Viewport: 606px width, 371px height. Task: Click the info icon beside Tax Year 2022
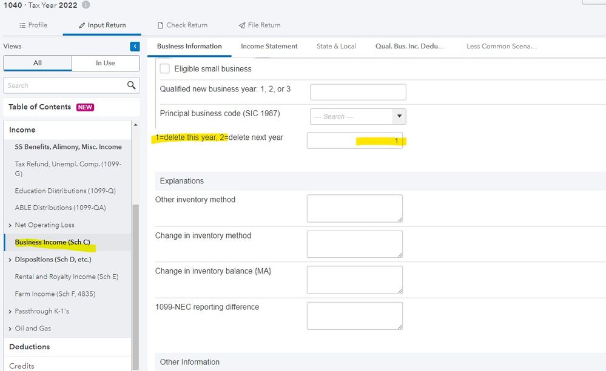(86, 5)
